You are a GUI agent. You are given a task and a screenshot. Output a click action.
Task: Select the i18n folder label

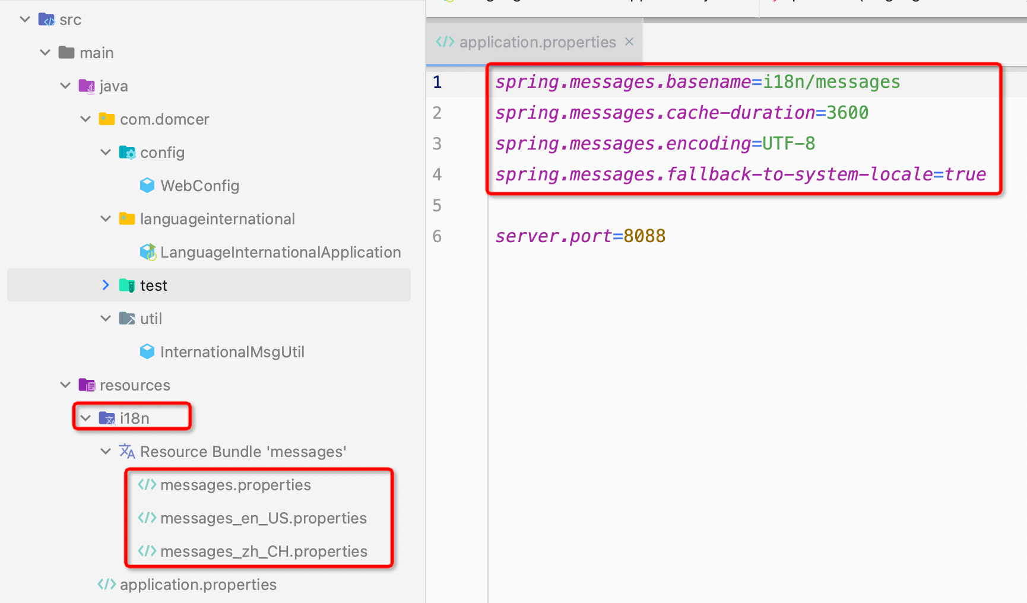point(134,418)
